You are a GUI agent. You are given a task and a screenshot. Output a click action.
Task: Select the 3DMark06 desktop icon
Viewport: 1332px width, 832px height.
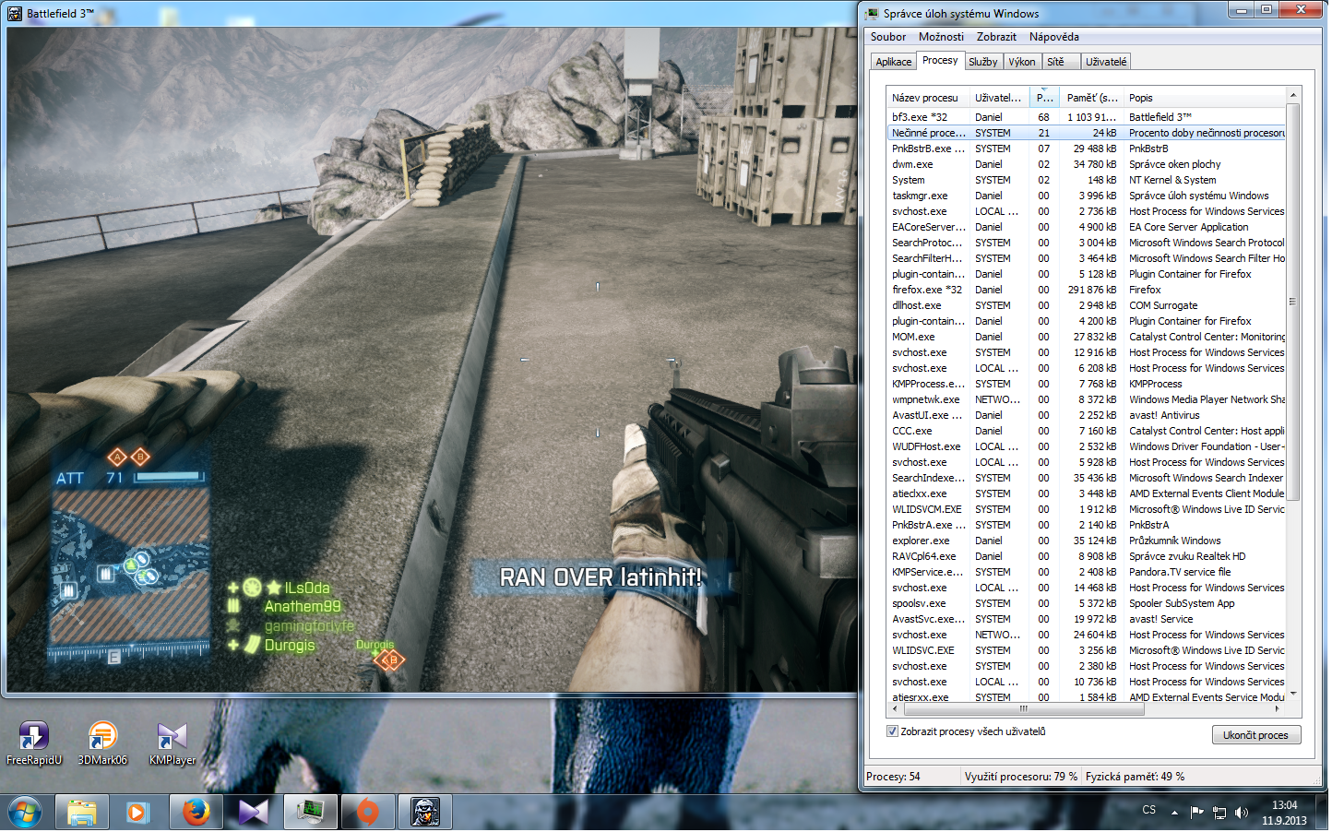tap(102, 743)
